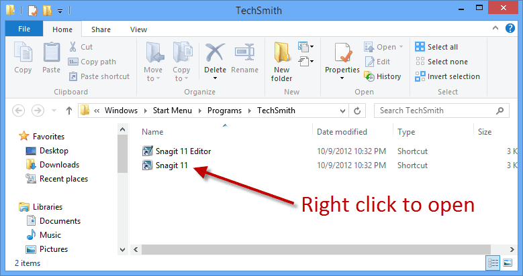Viewport: 523px width, 276px height.
Task: Click file list scroll right arrow
Action: pos(512,249)
